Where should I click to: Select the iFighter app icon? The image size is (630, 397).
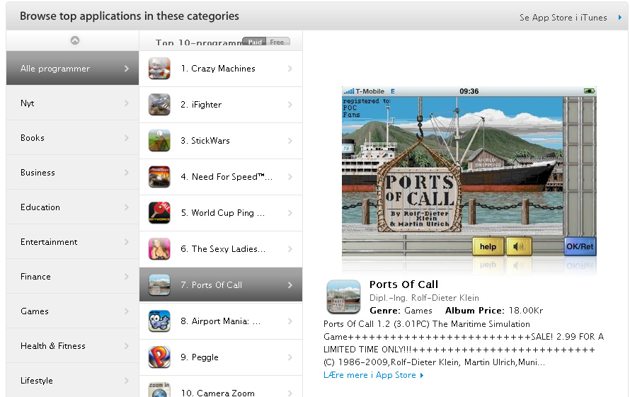coord(159,105)
